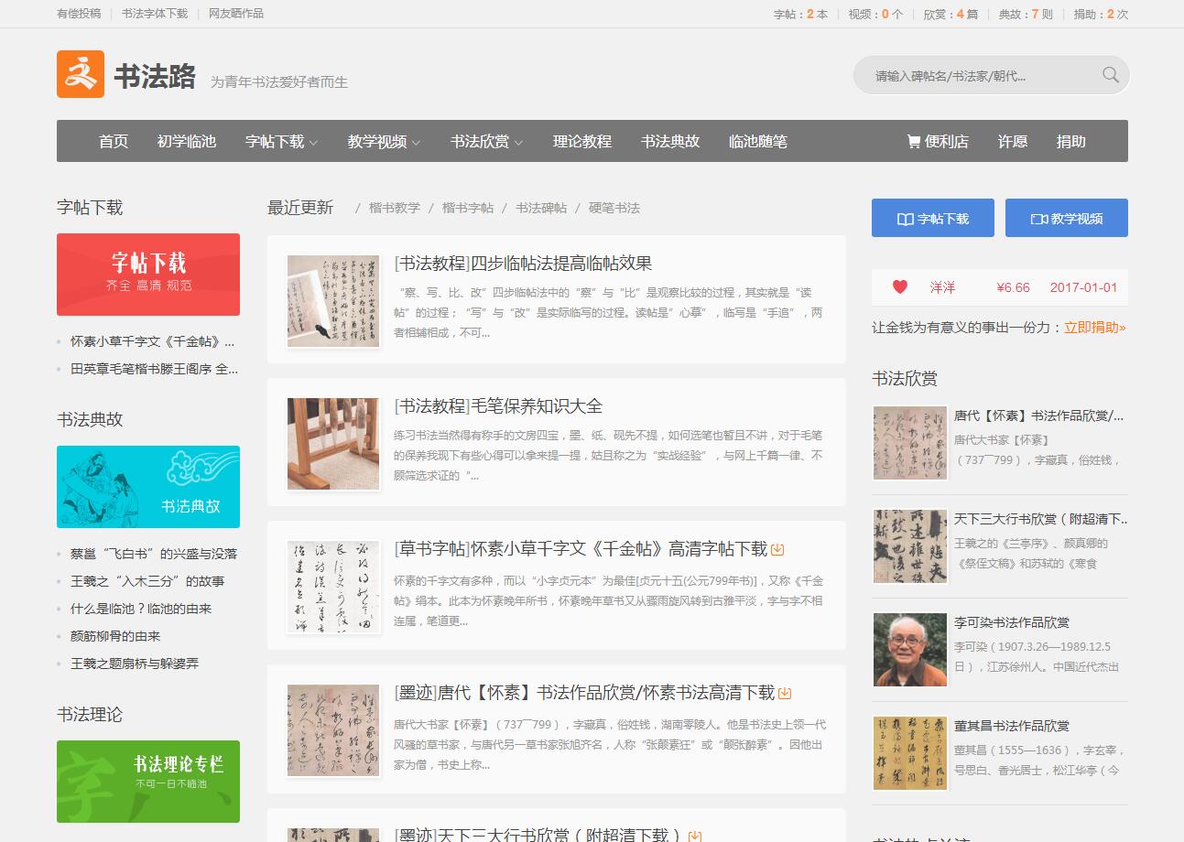Open sidebar link 蔡邕"飞白书"的兴盛与没落

click(x=154, y=554)
